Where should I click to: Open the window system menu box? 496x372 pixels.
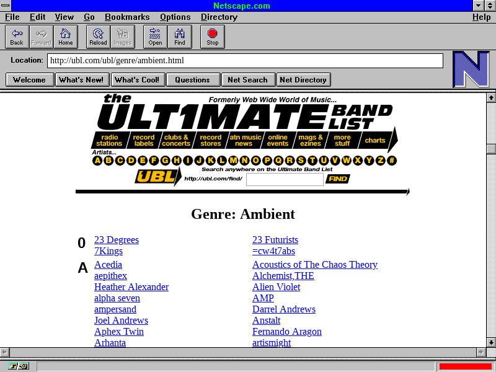[6, 6]
